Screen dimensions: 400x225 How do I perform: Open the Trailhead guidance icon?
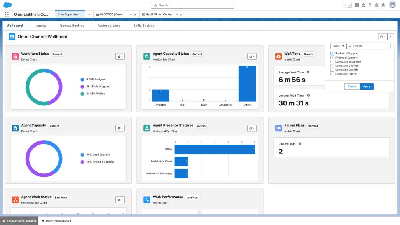(x=363, y=5)
